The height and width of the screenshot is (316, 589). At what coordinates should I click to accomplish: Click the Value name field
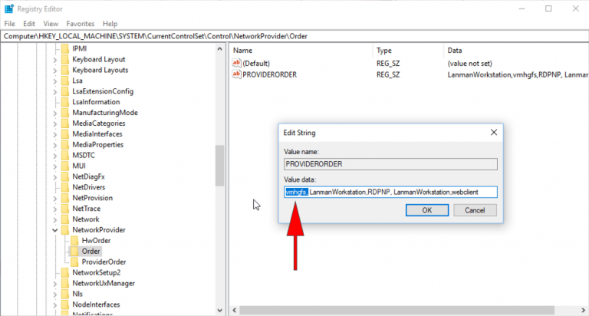click(x=390, y=164)
